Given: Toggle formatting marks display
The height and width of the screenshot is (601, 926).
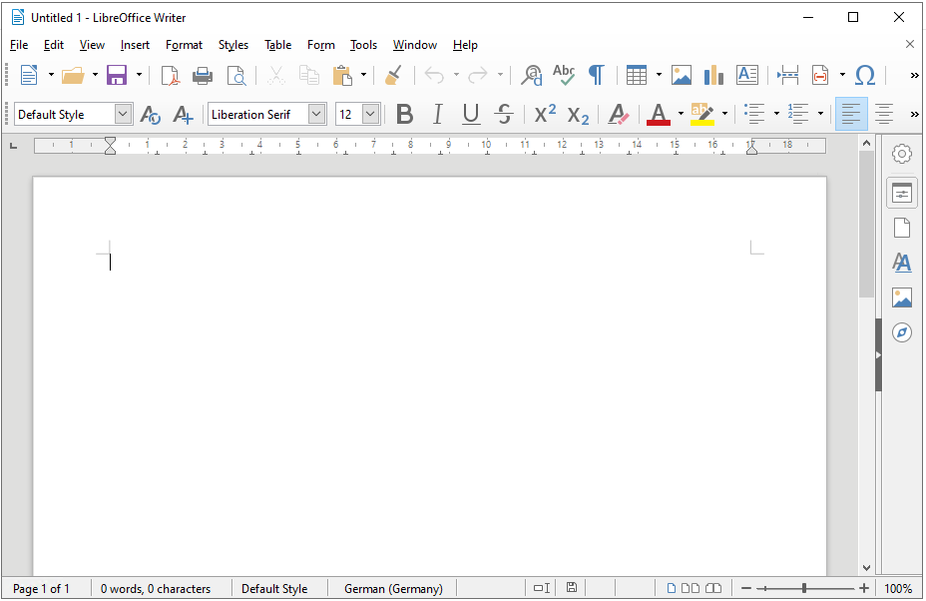Looking at the screenshot, I should point(596,75).
